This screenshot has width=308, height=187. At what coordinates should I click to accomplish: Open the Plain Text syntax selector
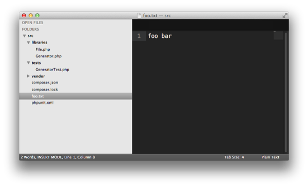(271, 157)
